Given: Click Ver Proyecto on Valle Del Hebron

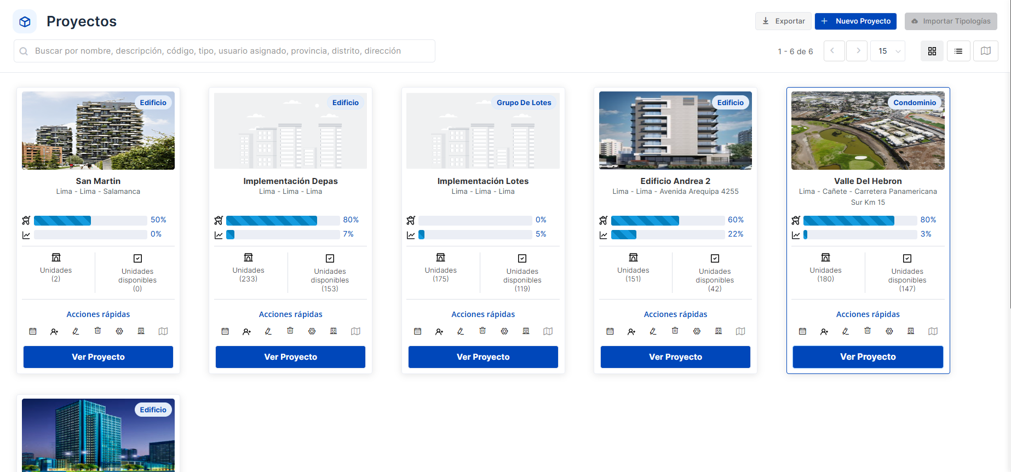Looking at the screenshot, I should (868, 357).
